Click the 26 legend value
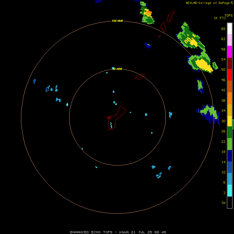 (x=223, y=131)
